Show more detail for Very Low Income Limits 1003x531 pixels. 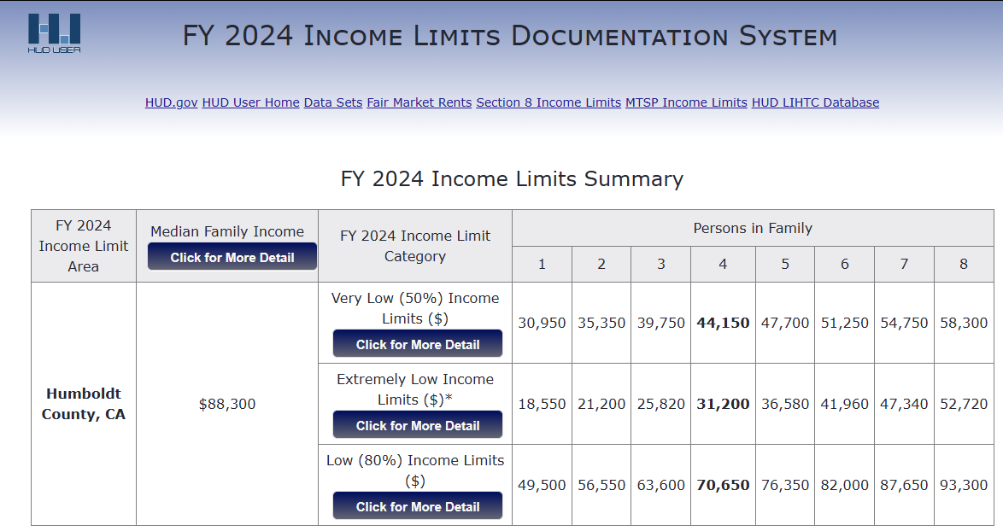point(418,344)
